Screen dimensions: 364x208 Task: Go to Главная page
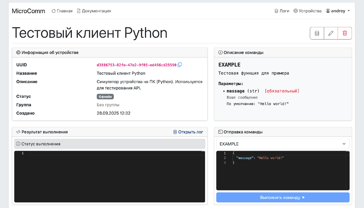tap(62, 11)
